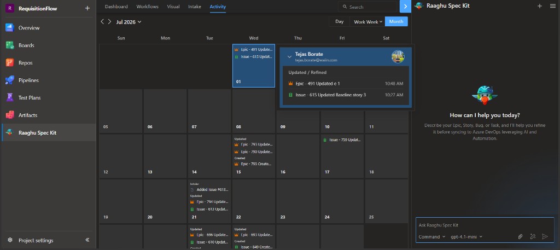The width and height of the screenshot is (560, 250).
Task: Open the Command mode dropdown
Action: pyautogui.click(x=432, y=237)
